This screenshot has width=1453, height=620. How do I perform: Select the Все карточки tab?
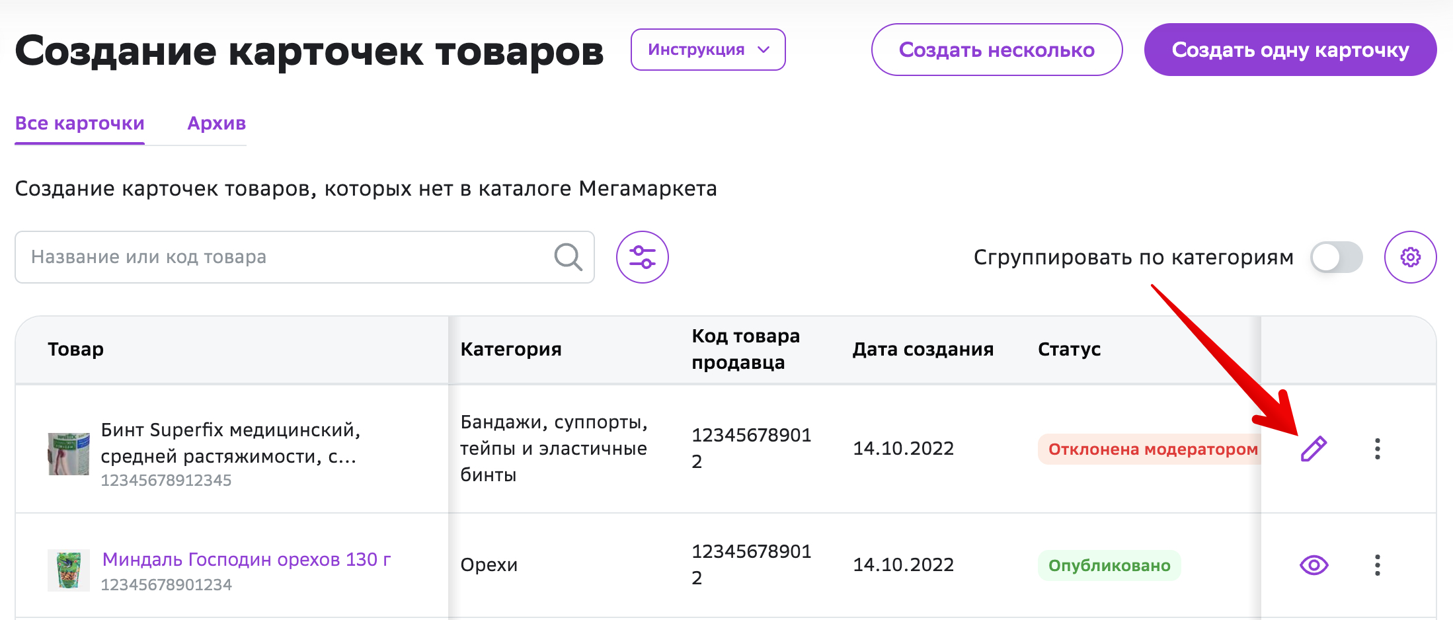[80, 124]
